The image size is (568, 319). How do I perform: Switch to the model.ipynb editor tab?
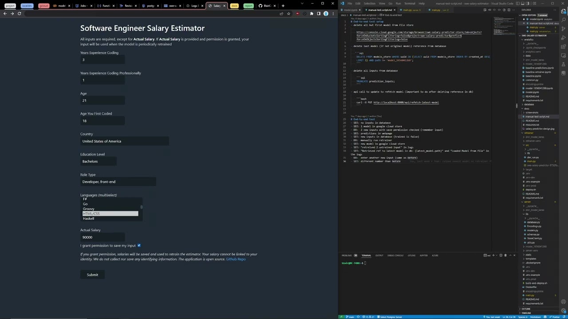coord(351,10)
